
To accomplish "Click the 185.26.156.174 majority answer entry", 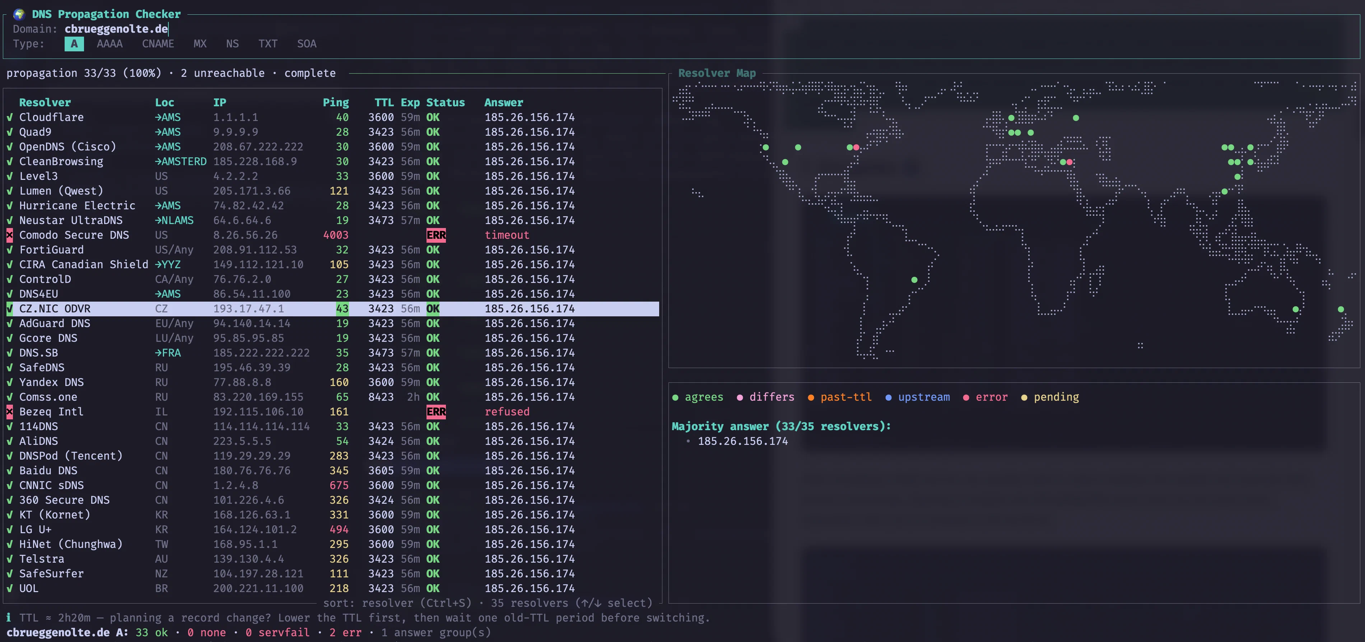I will click(743, 441).
